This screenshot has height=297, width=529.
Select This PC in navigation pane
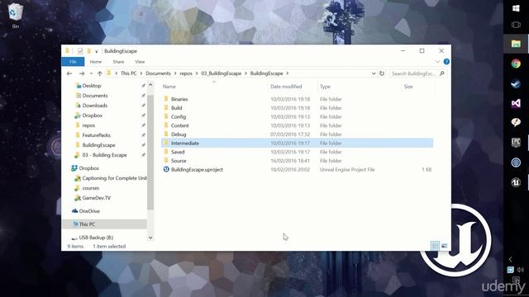pyautogui.click(x=87, y=224)
